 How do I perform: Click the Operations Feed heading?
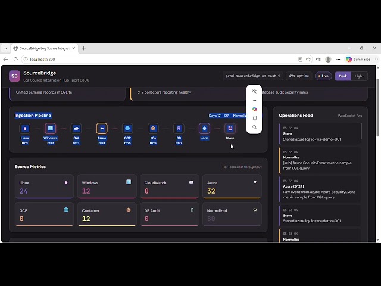(296, 115)
